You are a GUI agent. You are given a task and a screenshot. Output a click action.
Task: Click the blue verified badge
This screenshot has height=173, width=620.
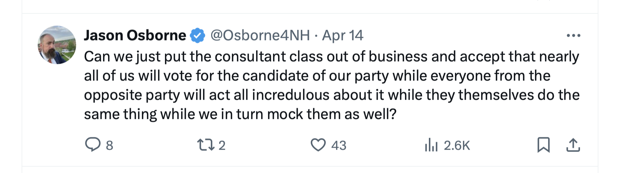click(x=198, y=35)
